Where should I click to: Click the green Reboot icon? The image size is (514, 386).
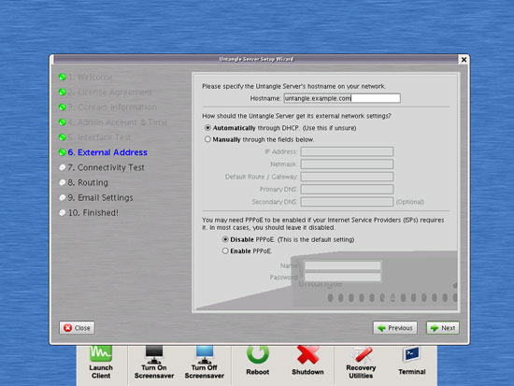point(258,354)
